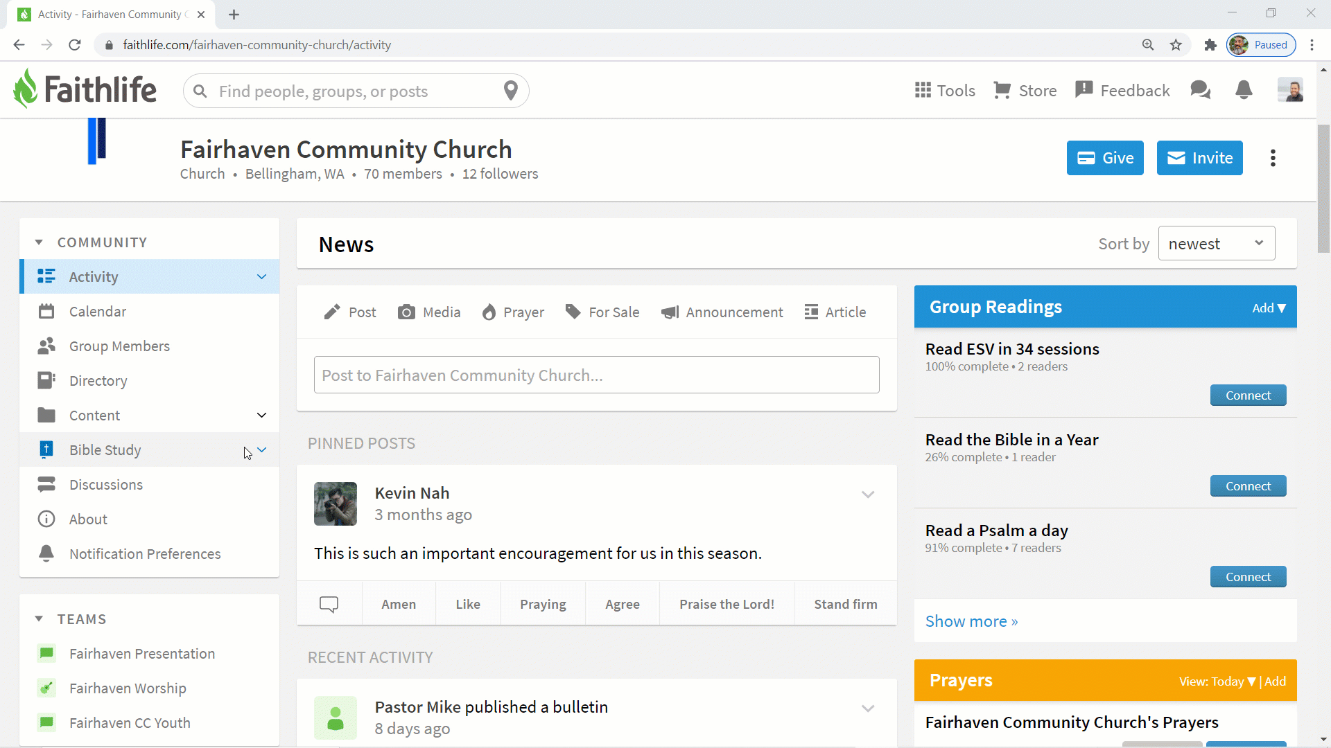The height and width of the screenshot is (748, 1331).
Task: Open Fairhaven Worship team
Action: [x=128, y=688]
